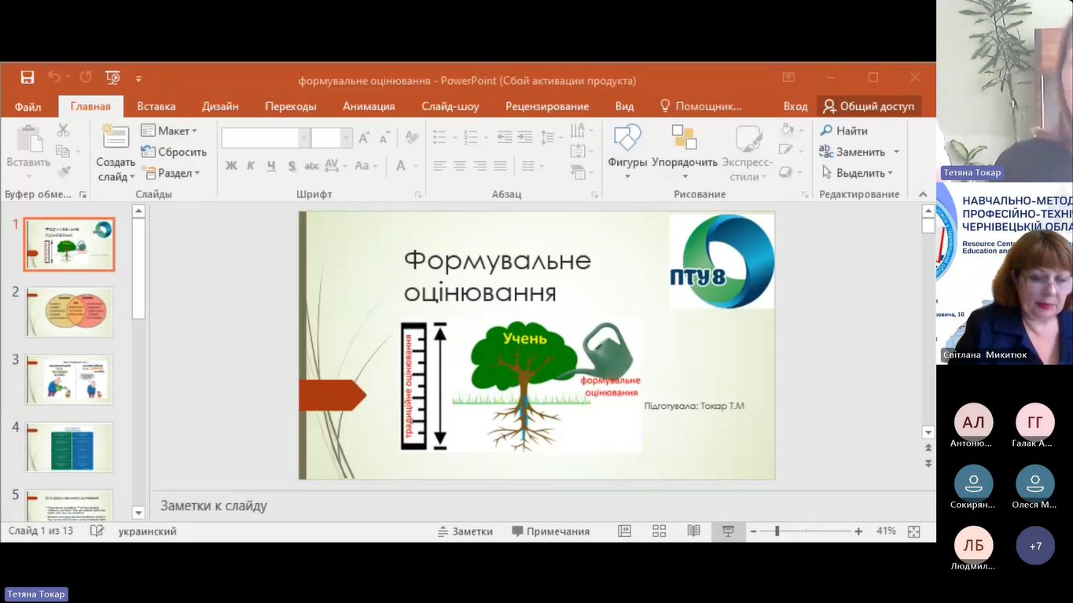Open the font name combo box
The image size is (1073, 603).
click(x=264, y=138)
